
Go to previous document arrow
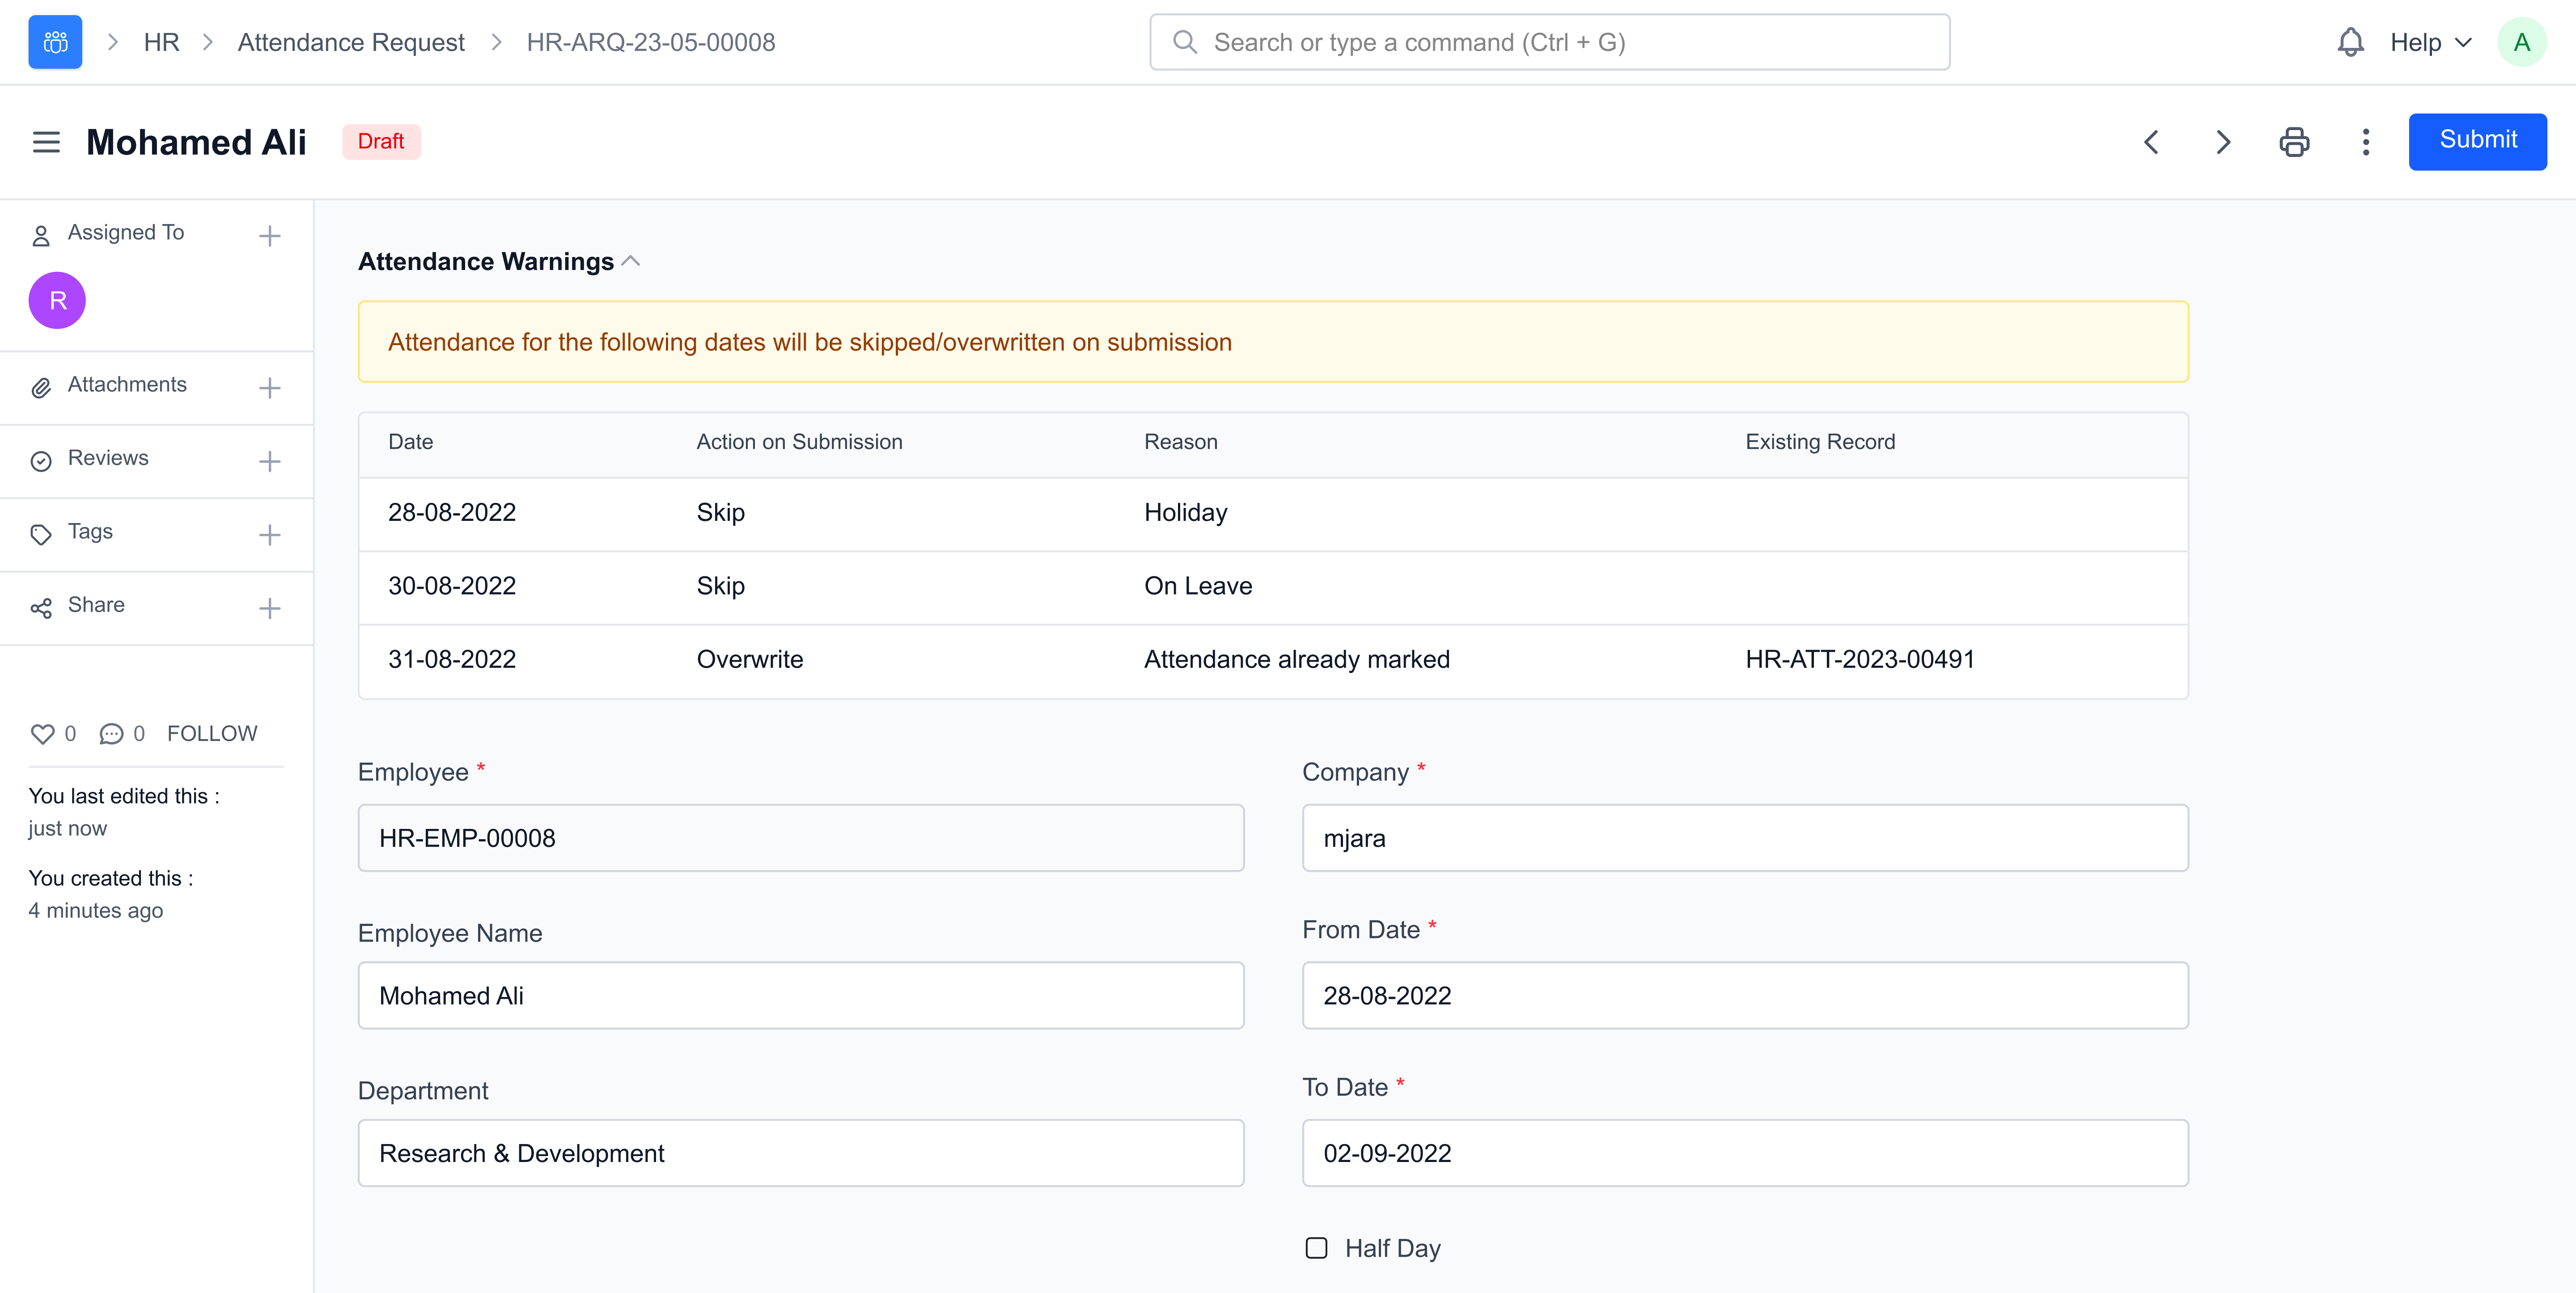click(2152, 142)
